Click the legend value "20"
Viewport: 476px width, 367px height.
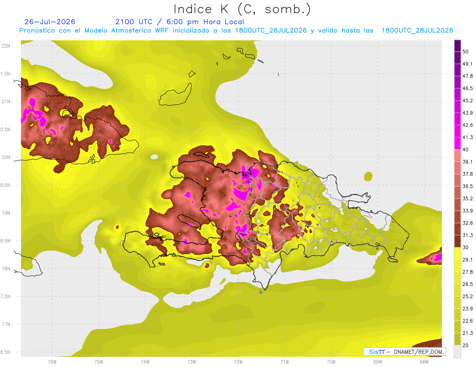(x=466, y=346)
